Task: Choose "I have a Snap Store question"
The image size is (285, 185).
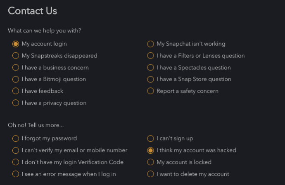Action: coord(151,79)
